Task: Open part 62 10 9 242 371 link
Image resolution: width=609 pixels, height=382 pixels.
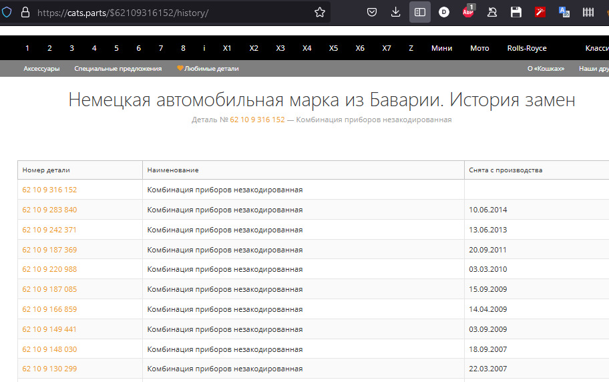Action: pyautogui.click(x=49, y=230)
